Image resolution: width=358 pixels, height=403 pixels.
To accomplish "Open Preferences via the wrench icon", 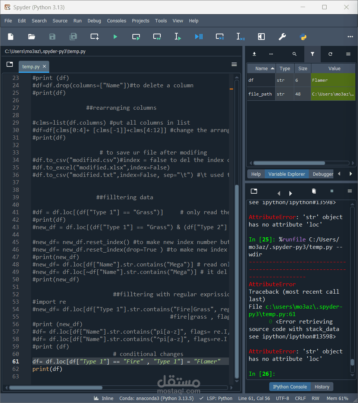I will click(282, 37).
